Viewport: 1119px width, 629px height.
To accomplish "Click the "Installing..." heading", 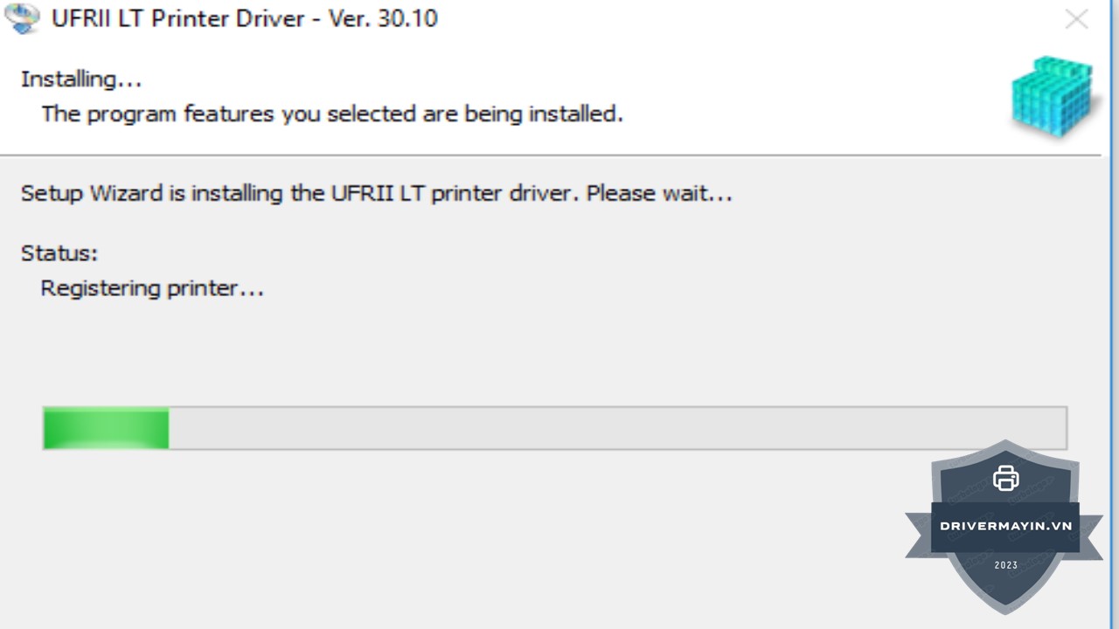I will pos(81,79).
